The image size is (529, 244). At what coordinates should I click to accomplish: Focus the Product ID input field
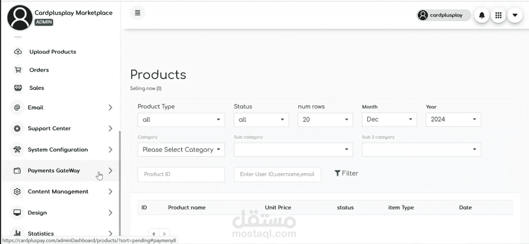click(x=181, y=174)
